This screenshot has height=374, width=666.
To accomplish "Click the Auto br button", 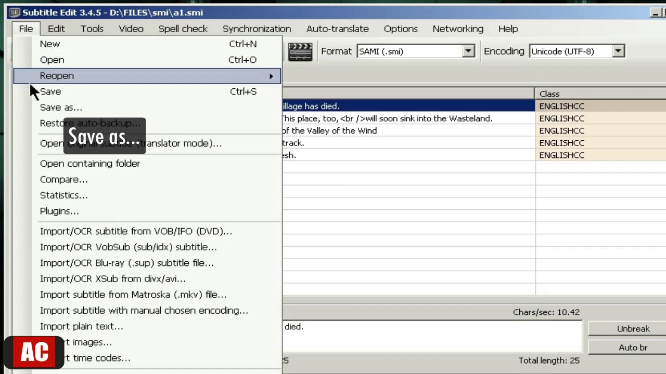I will point(627,348).
